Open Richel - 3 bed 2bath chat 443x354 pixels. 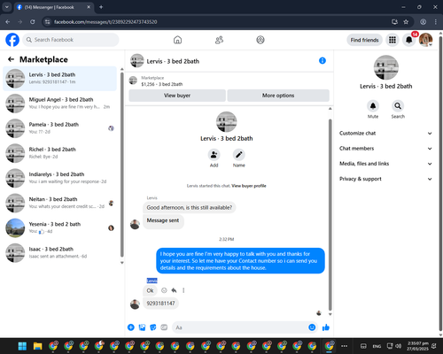59,153
